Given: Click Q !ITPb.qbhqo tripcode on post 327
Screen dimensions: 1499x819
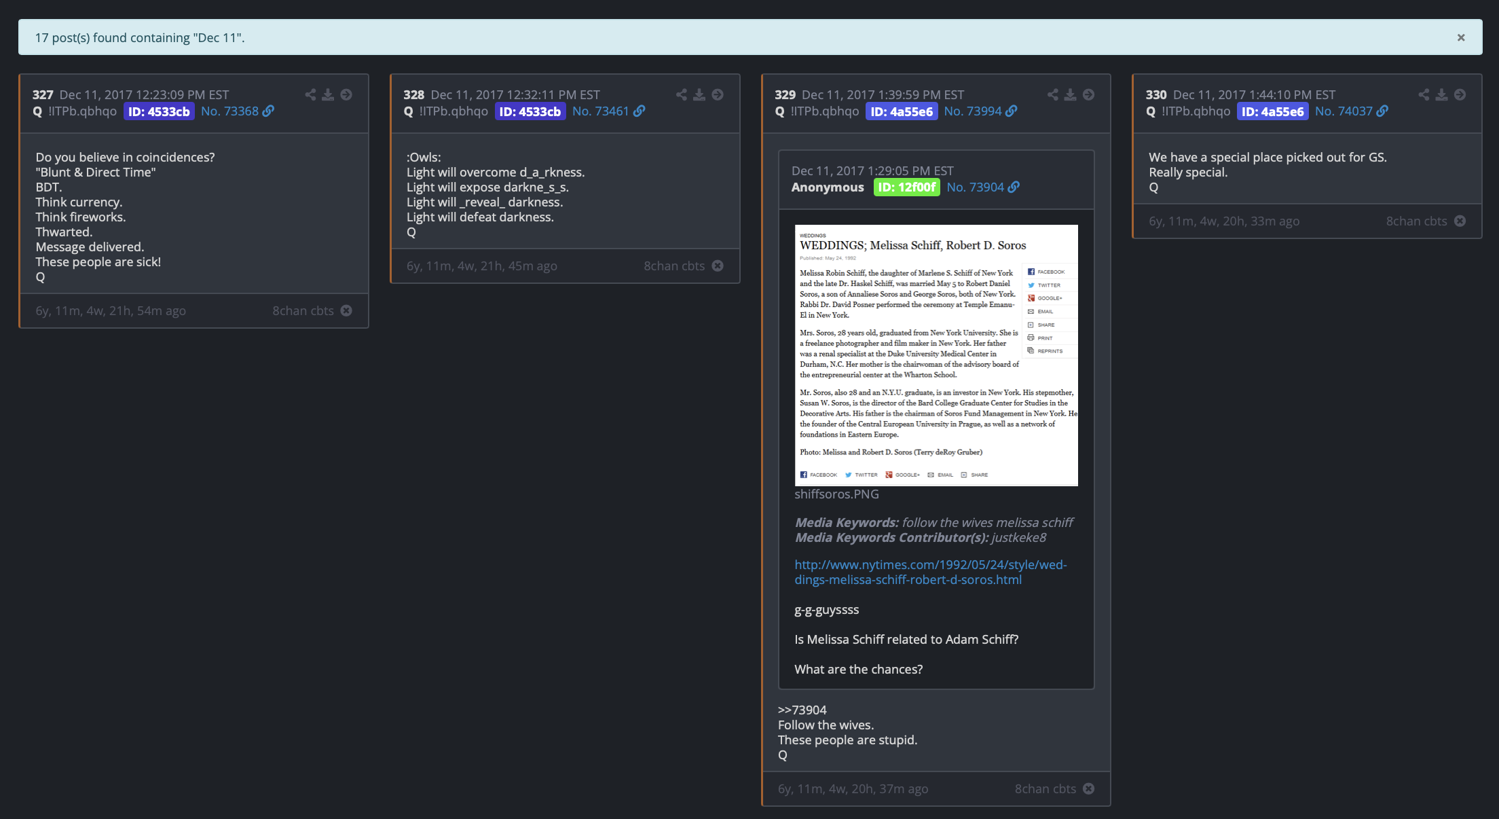Looking at the screenshot, I should coord(75,111).
